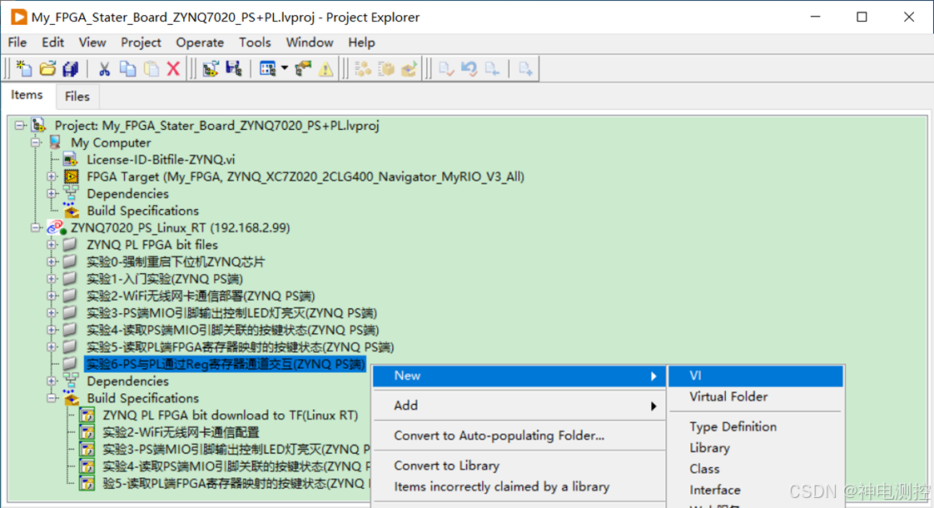
Task: Select Class in the New submenu
Action: (x=755, y=469)
